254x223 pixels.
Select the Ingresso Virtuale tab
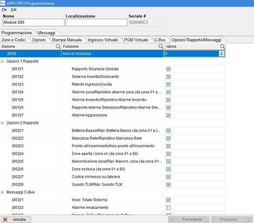coord(103,40)
